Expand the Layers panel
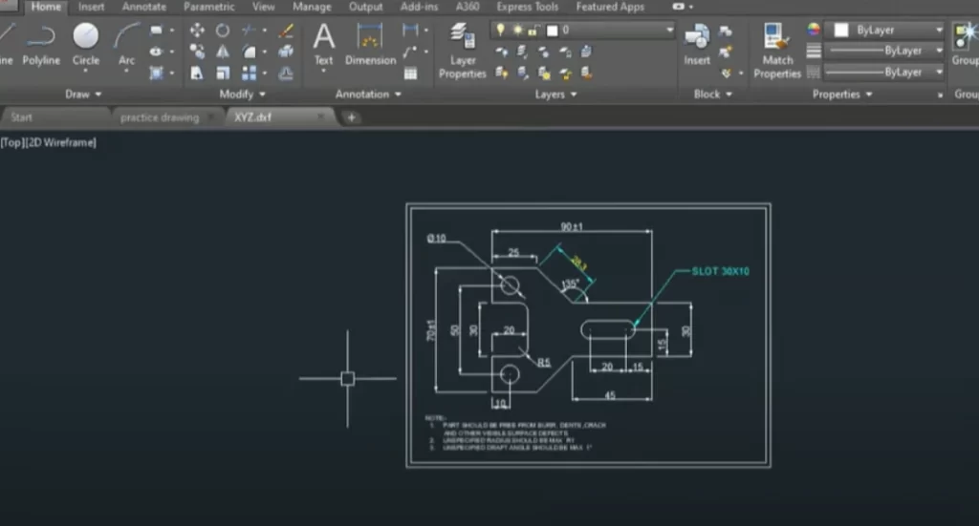 555,95
